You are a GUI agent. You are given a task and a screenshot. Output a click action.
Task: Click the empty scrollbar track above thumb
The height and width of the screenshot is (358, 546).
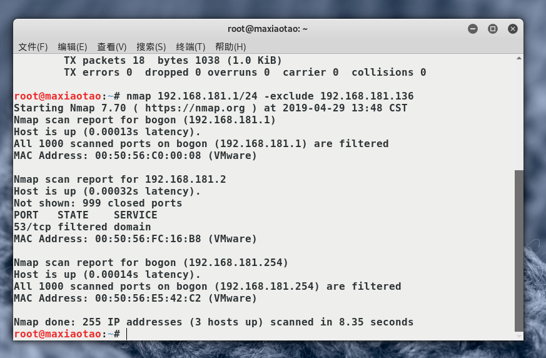[519, 116]
